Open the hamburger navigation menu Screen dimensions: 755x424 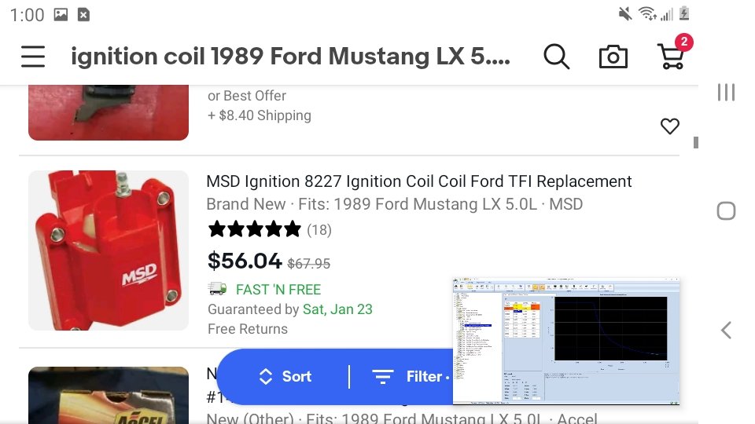point(33,57)
